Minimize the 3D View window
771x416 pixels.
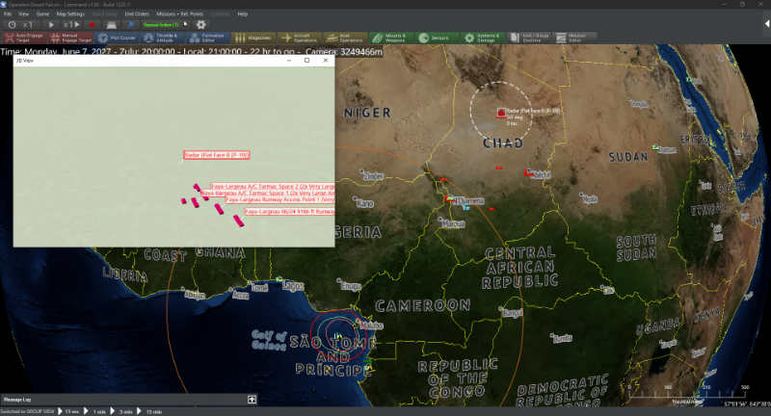289,60
